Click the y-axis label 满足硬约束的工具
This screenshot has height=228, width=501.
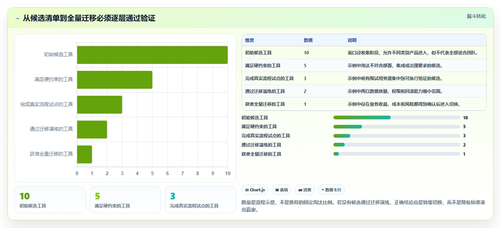[54, 80]
